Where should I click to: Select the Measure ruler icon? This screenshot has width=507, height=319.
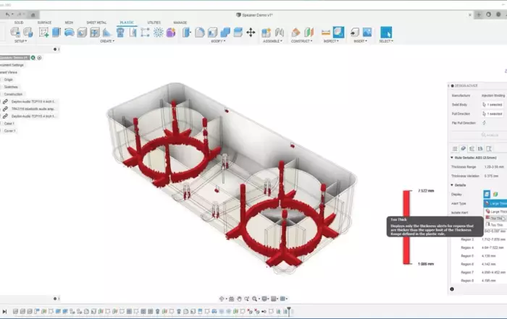326,33
